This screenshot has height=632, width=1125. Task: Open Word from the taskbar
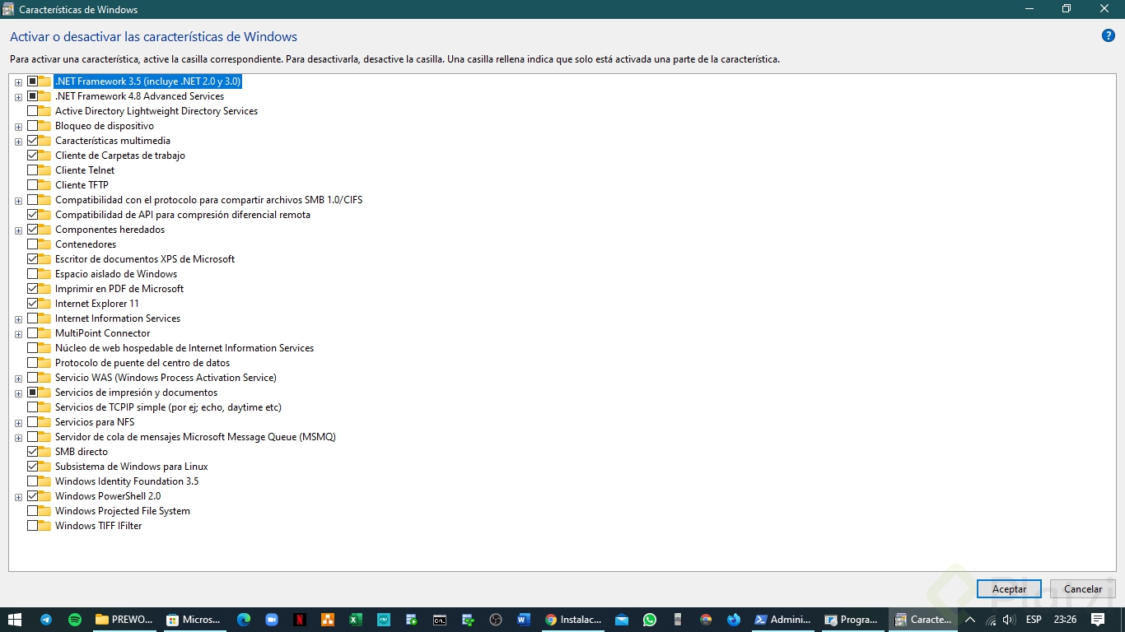coord(524,620)
